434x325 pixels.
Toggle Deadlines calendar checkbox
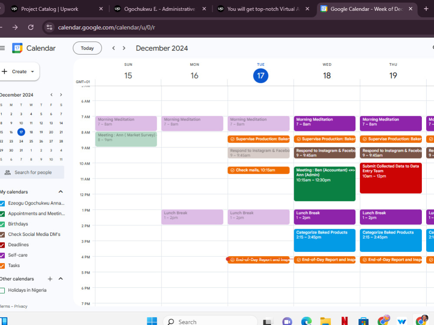[x=2, y=245]
